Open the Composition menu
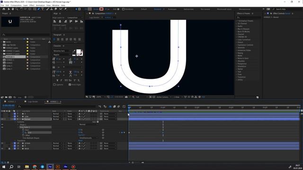 tap(16, 5)
